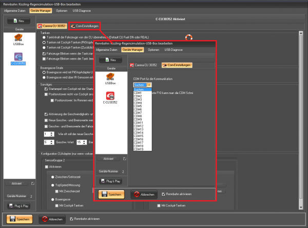Select radio Tanken mit Cockpit-Tanken (PitStop...)
This screenshot has height=228, width=308.
[44, 43]
